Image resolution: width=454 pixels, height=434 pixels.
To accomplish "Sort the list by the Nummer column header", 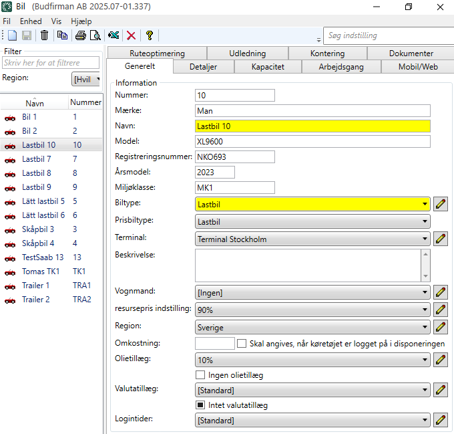I will pos(85,103).
